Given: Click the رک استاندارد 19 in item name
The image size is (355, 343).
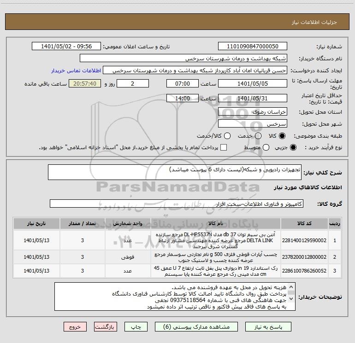Looking at the screenshot, I should coord(216,271).
